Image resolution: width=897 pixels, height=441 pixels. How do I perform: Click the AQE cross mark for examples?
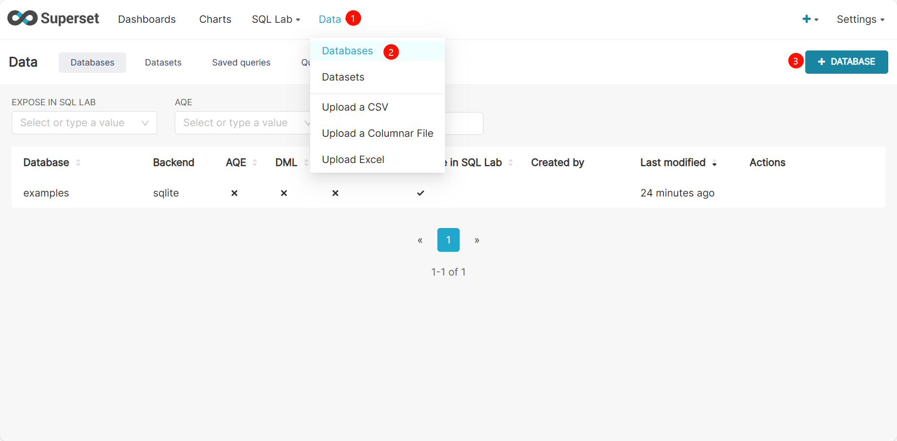point(234,193)
